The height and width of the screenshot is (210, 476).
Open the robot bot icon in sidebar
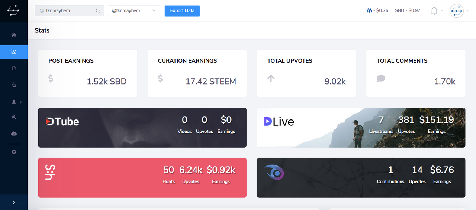[x=14, y=134]
